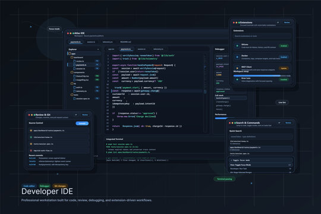Click the Docker extension icon
Viewport: 321px width, 214px height.
pos(237,57)
